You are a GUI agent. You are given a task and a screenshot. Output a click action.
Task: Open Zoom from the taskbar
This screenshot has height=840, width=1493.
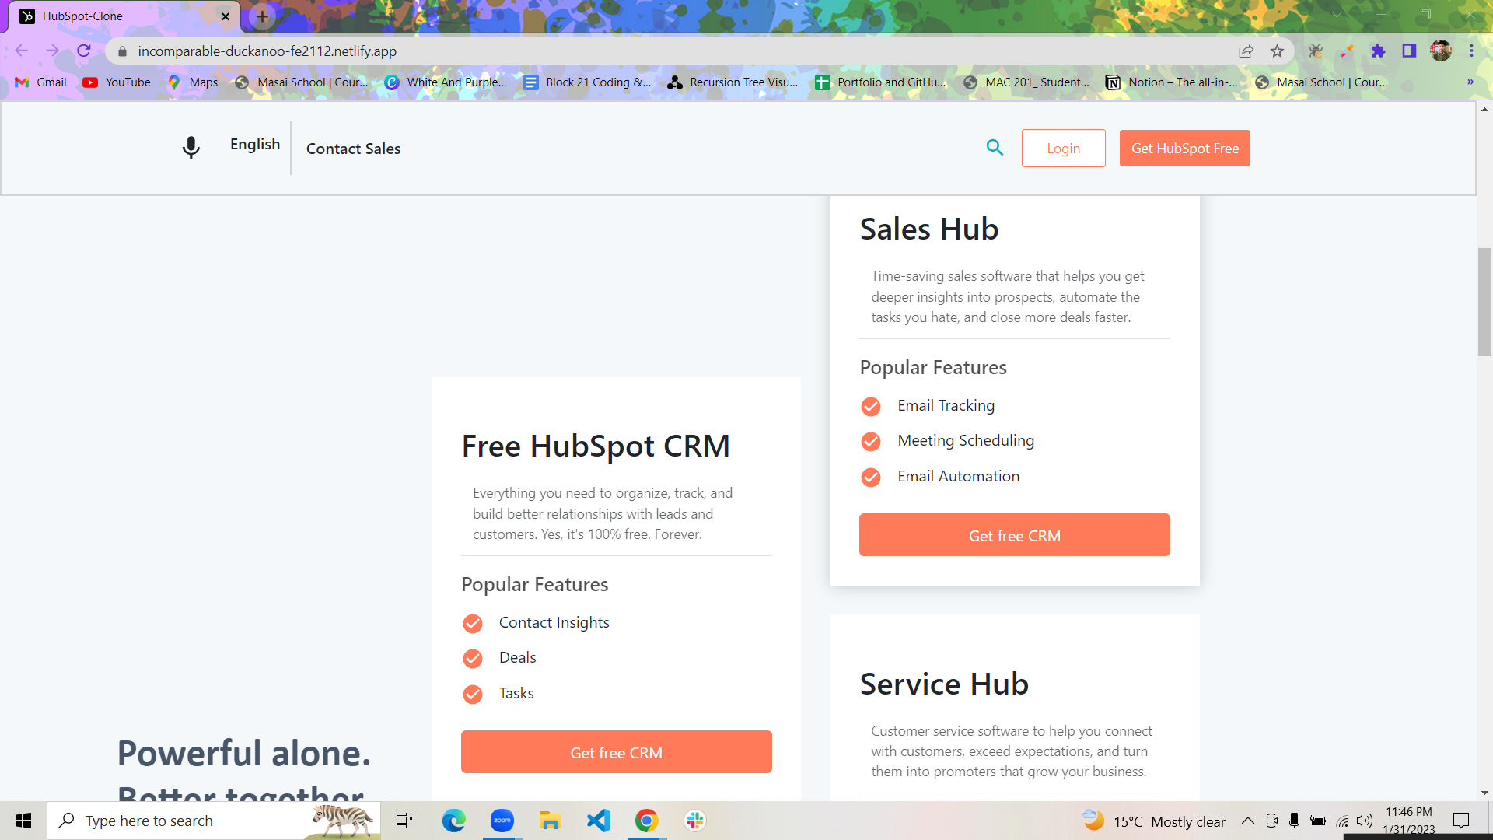502,821
